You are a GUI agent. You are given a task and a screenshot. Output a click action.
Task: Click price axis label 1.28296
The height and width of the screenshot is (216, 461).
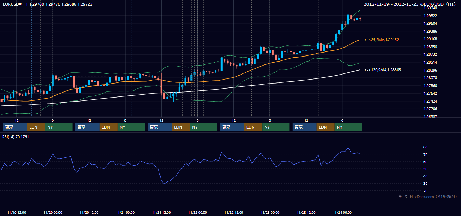coord(431,70)
